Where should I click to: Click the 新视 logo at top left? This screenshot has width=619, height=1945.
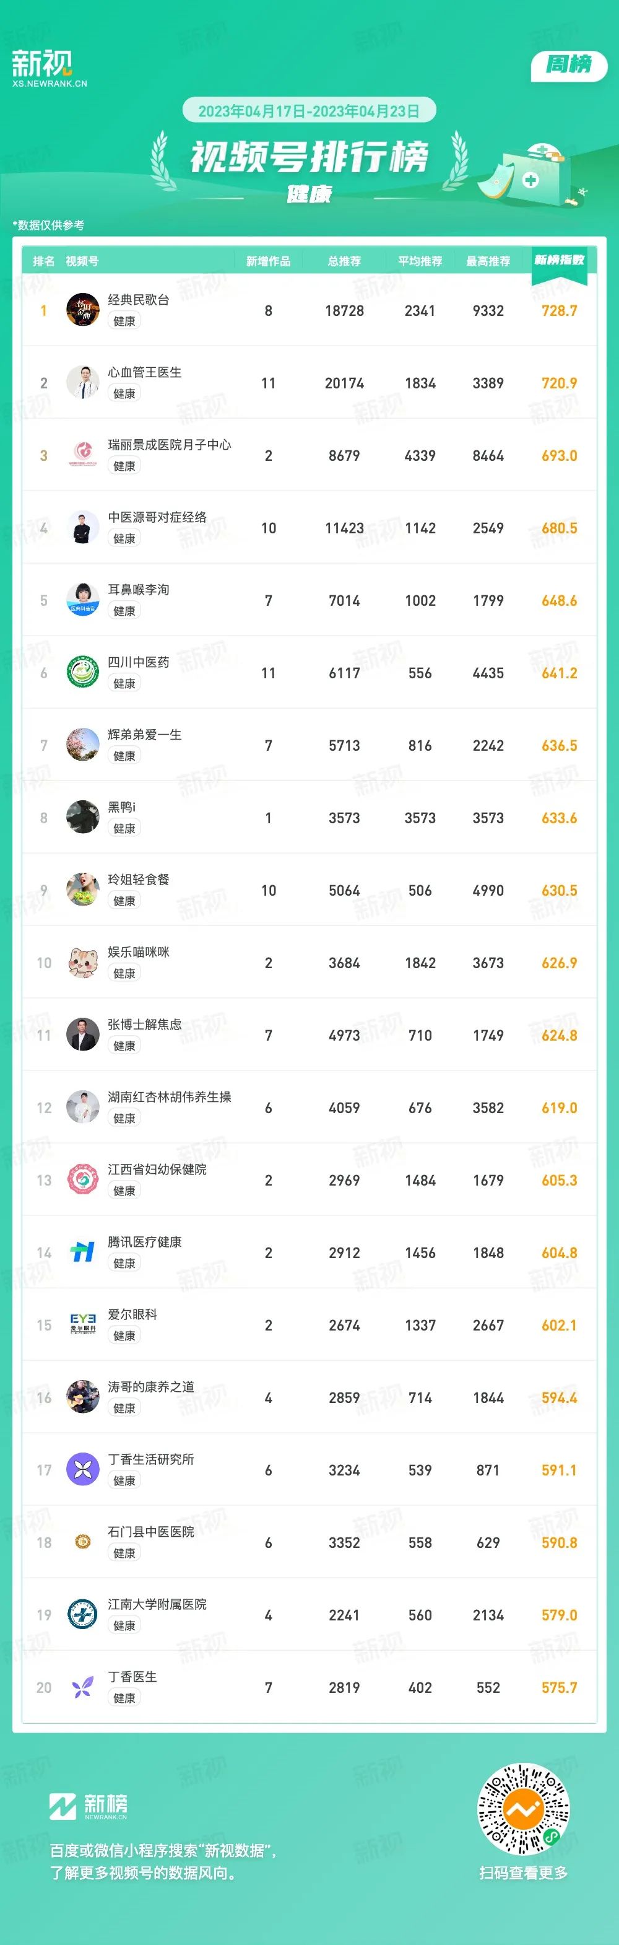[48, 68]
